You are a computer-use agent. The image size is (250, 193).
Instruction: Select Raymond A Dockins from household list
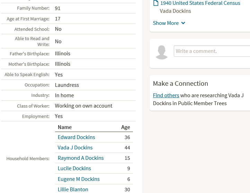click(81, 158)
